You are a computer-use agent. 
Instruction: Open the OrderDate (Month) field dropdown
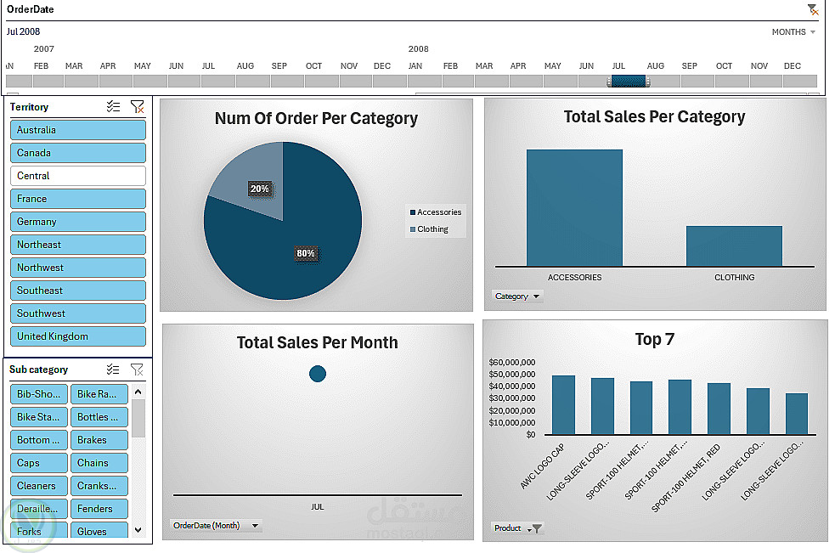coord(216,525)
